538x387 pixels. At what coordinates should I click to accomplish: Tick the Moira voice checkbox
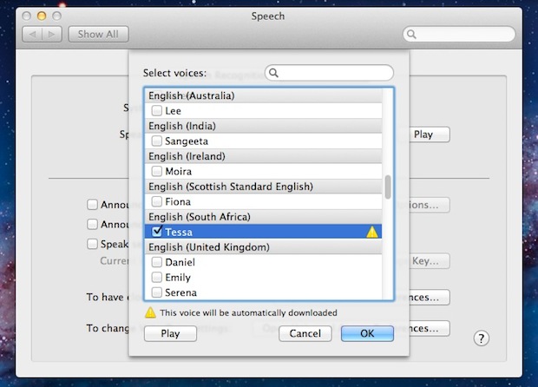click(157, 171)
